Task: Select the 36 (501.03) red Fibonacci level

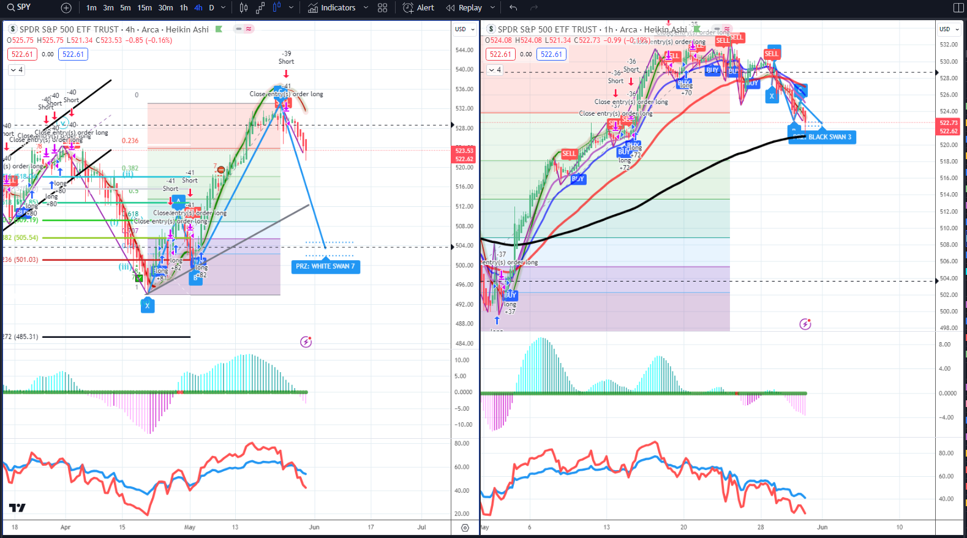Action: (x=20, y=260)
